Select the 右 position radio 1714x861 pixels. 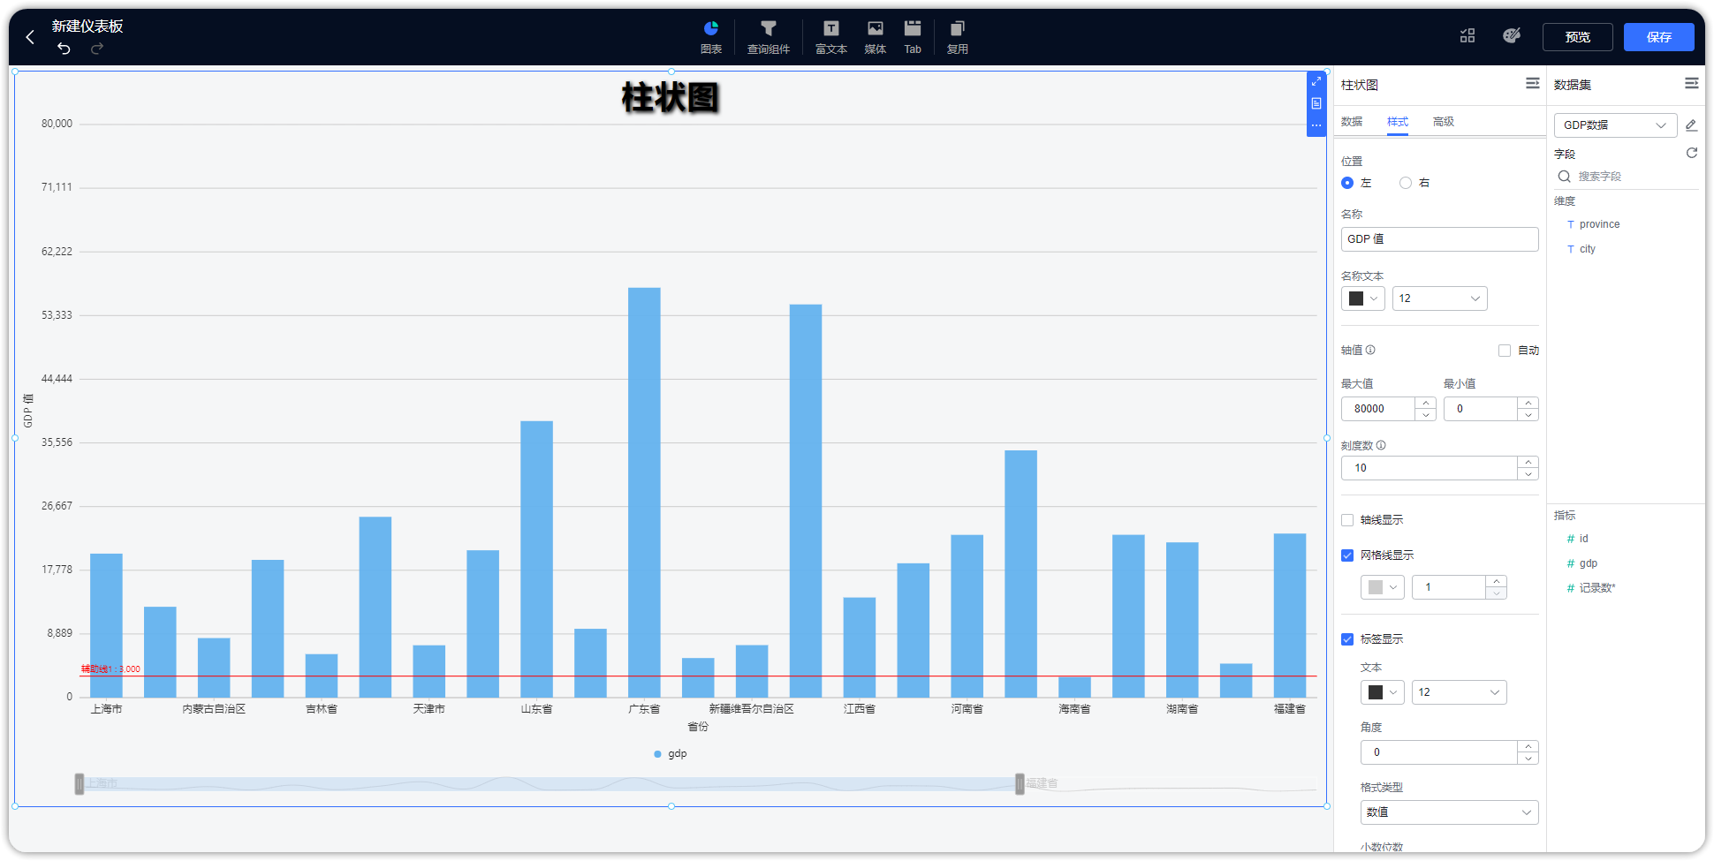(x=1406, y=183)
